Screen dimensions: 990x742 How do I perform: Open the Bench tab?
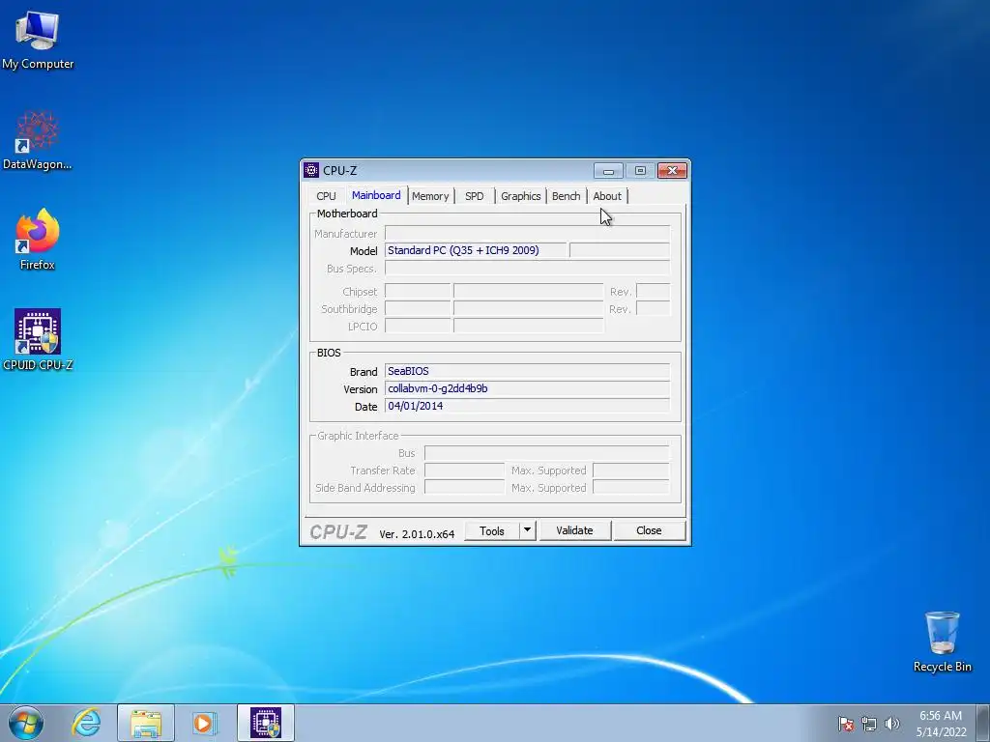click(567, 196)
